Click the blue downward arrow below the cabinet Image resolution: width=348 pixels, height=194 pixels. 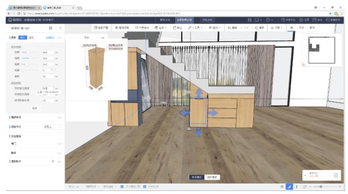tap(199, 132)
